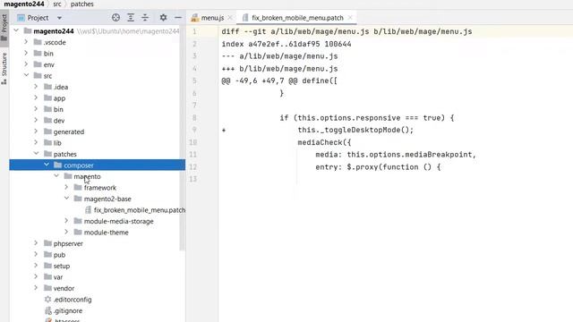Expand the .vscode folder

click(26, 42)
